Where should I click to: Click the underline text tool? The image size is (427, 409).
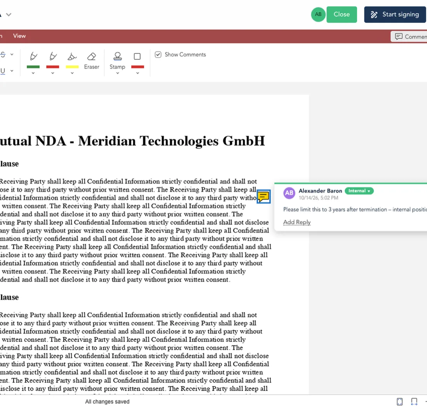tap(3, 71)
